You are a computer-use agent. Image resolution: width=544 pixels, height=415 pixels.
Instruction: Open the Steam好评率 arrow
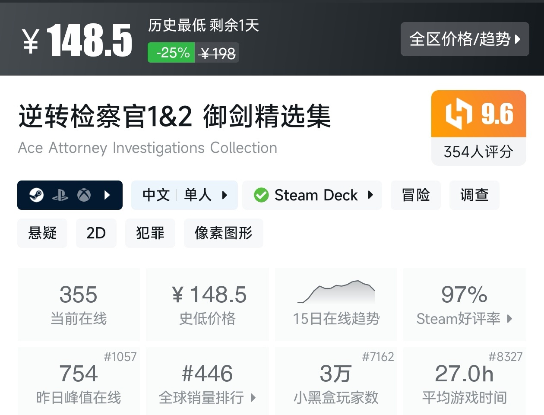point(509,319)
